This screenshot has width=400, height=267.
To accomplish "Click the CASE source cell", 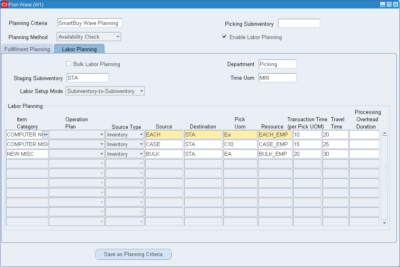I will coord(164,144).
